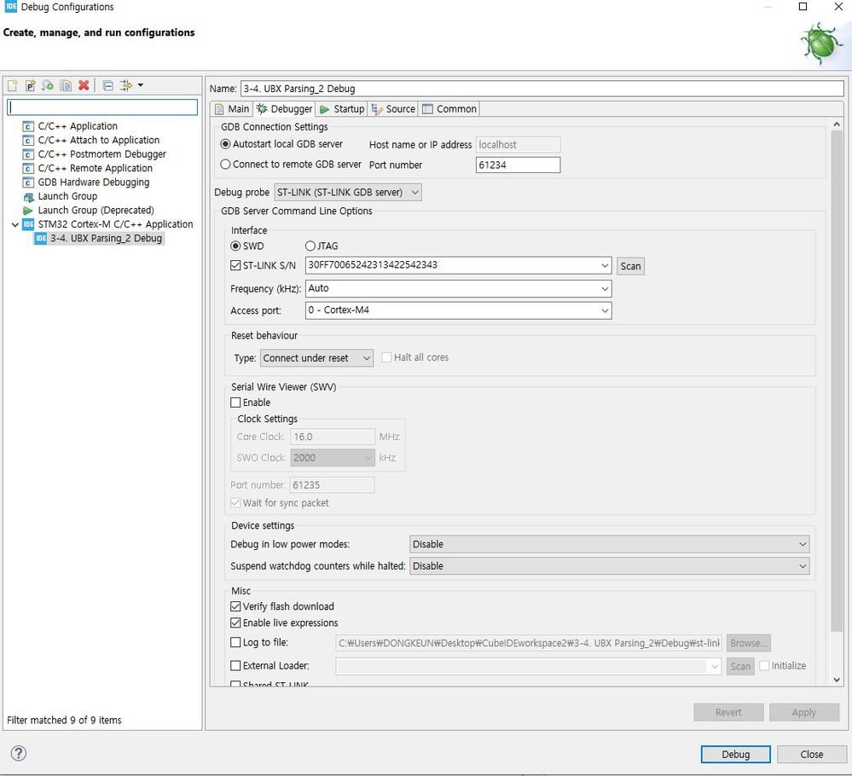Select the 3-4. UBX Parsing_2 Debug configuration

click(106, 239)
